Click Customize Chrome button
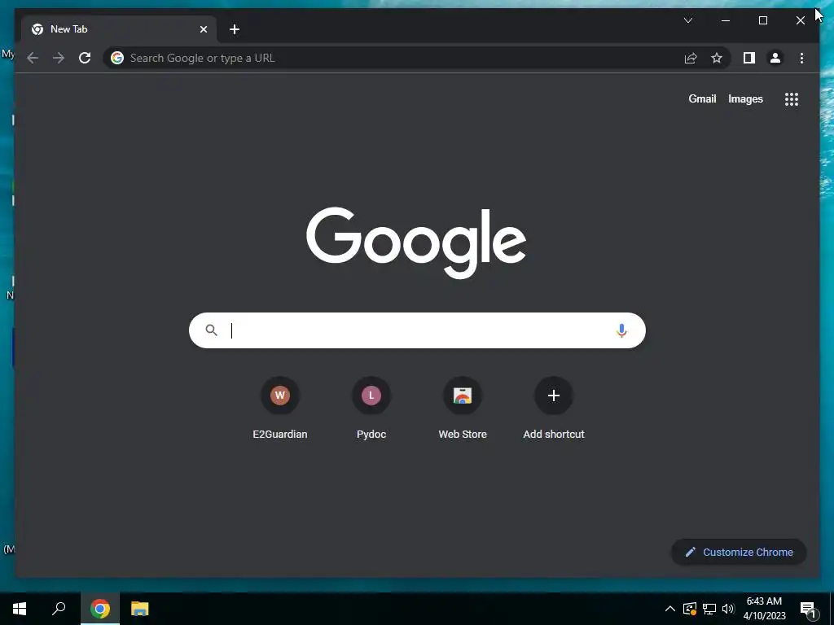834x625 pixels. [739, 553]
